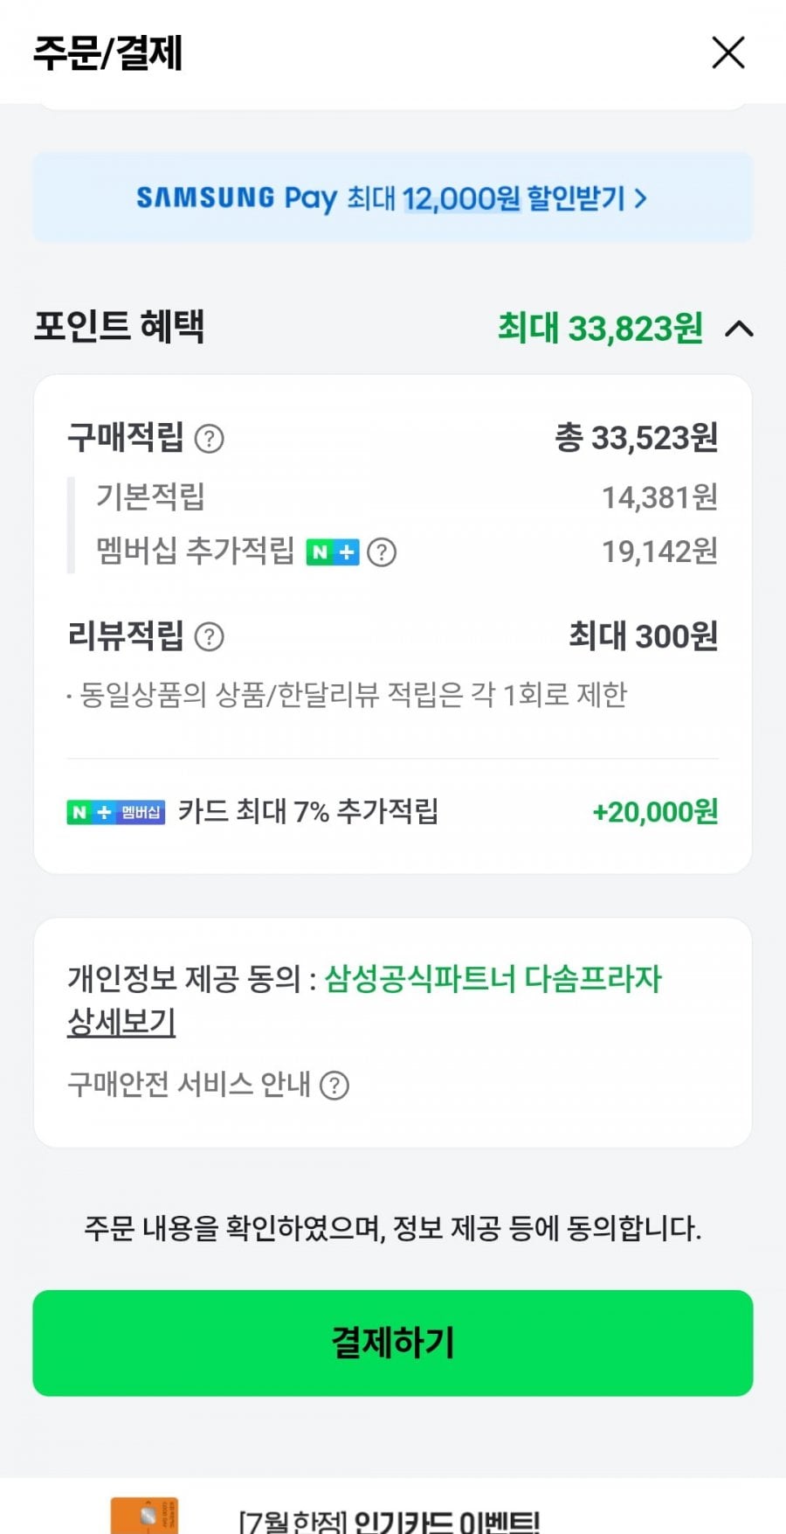The height and width of the screenshot is (1534, 786).
Task: Open help icon beside 멤버십 추가적립
Action: [x=382, y=552]
